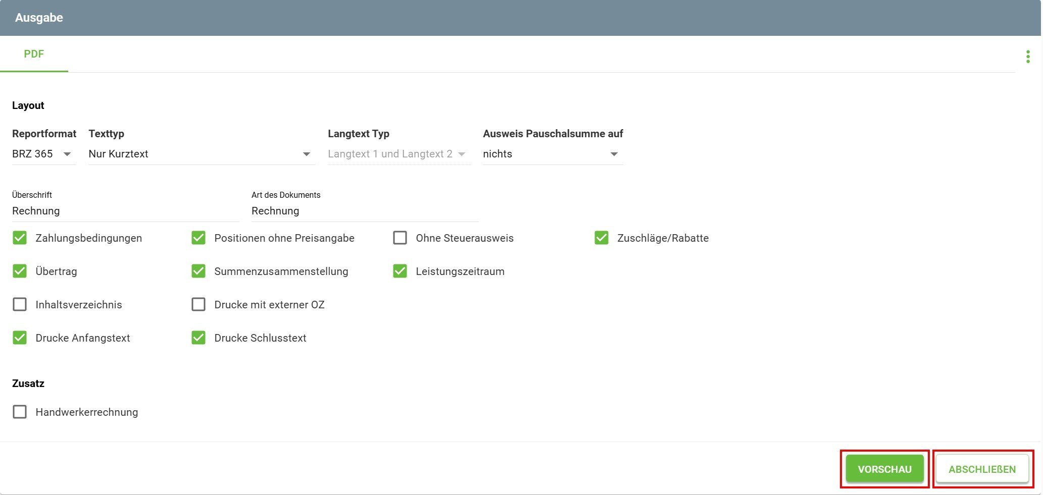Uncheck Zuschläge/Rabatte option
The image size is (1043, 495).
pyautogui.click(x=601, y=238)
